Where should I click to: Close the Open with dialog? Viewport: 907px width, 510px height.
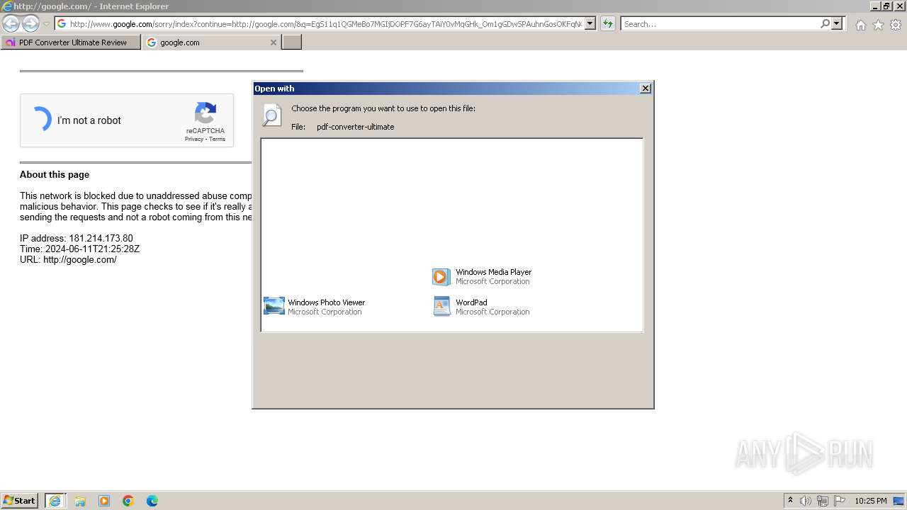pyautogui.click(x=645, y=89)
